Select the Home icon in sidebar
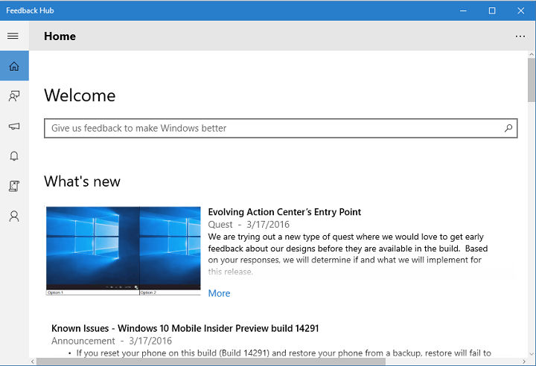Viewport: 536px width, 366px height. click(14, 66)
